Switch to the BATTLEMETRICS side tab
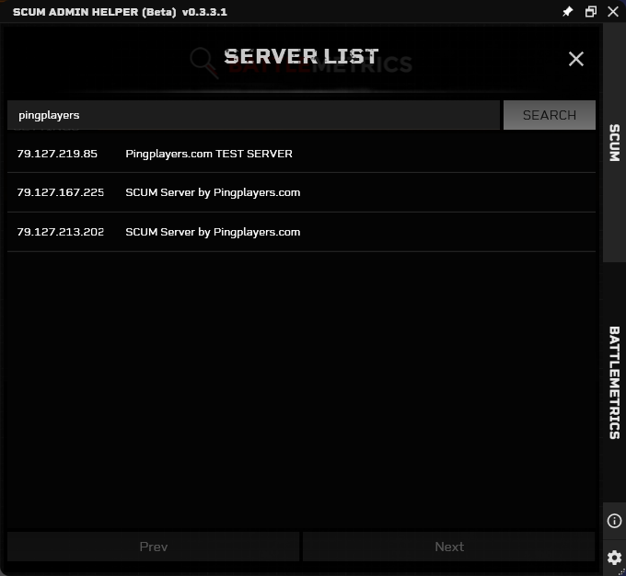Viewport: 626px width, 576px height. 614,383
